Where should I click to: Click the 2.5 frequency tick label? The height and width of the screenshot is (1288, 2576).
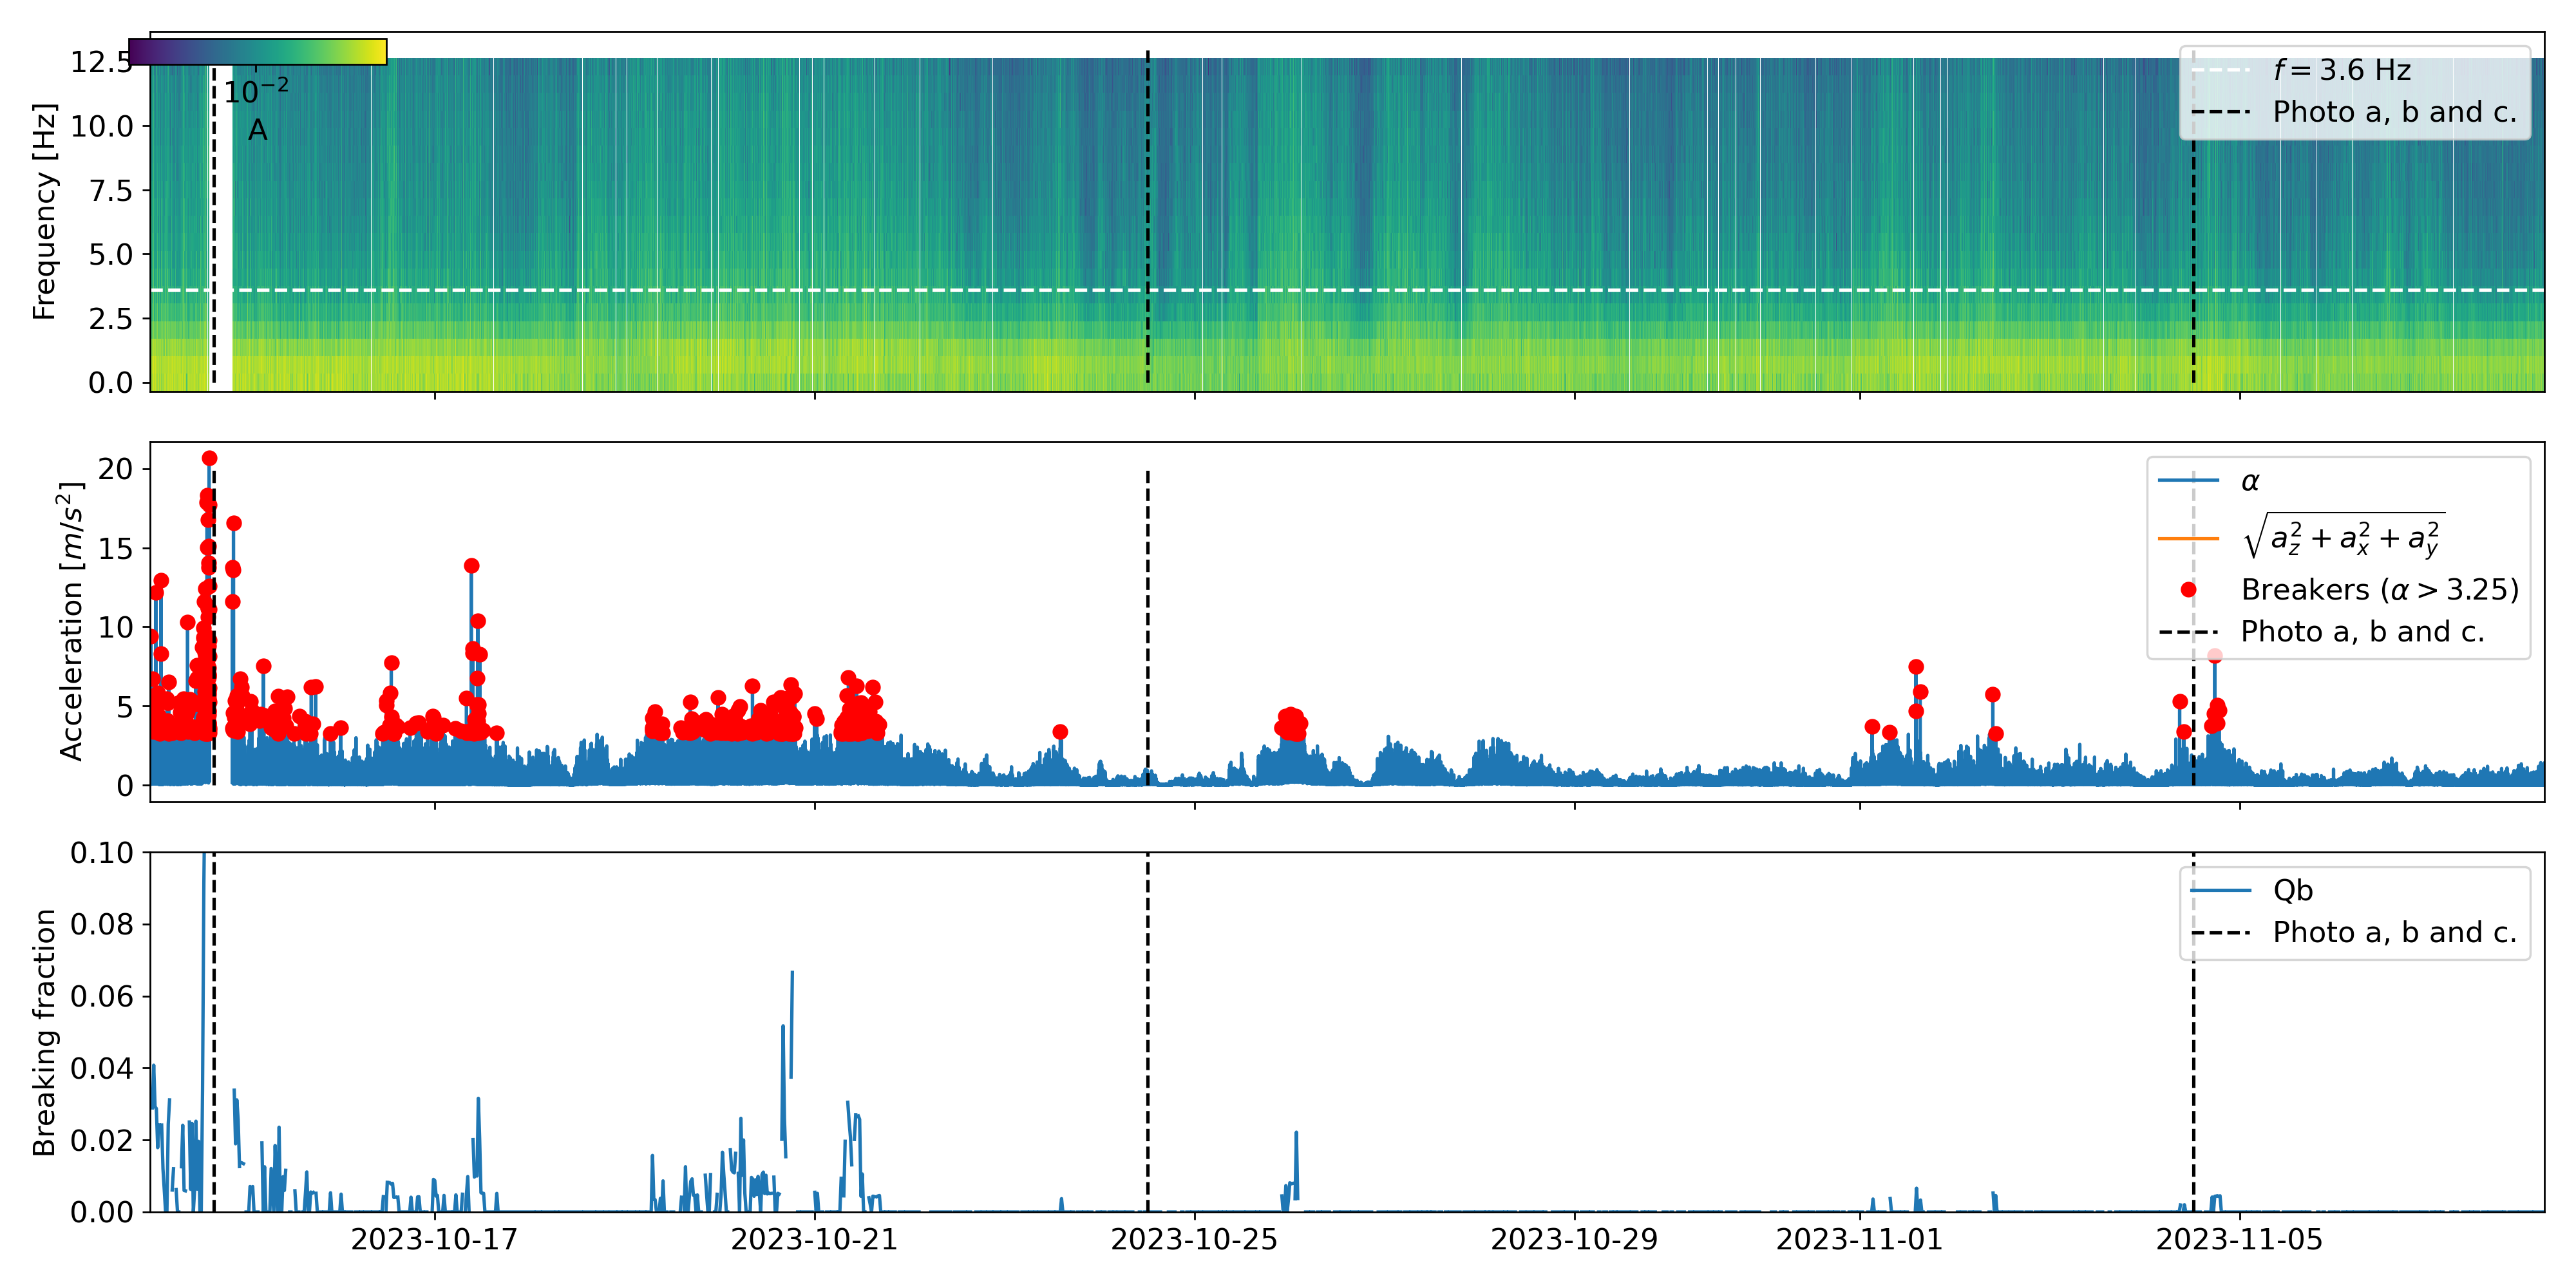coord(111,319)
